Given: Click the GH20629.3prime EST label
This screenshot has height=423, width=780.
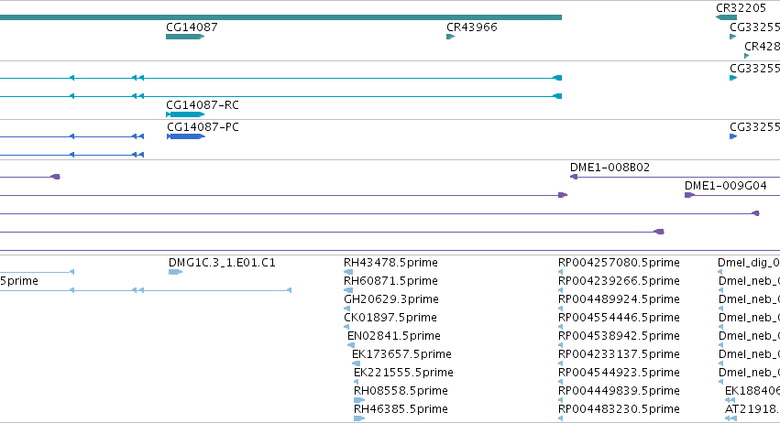Looking at the screenshot, I should click(391, 299).
